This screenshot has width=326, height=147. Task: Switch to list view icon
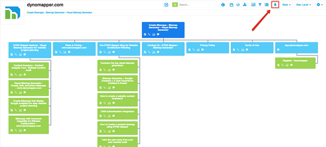coord(266,5)
